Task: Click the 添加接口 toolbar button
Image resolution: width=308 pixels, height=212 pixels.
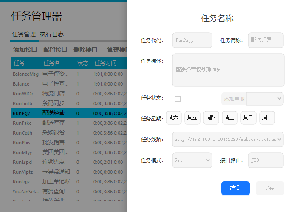Action: (25, 50)
